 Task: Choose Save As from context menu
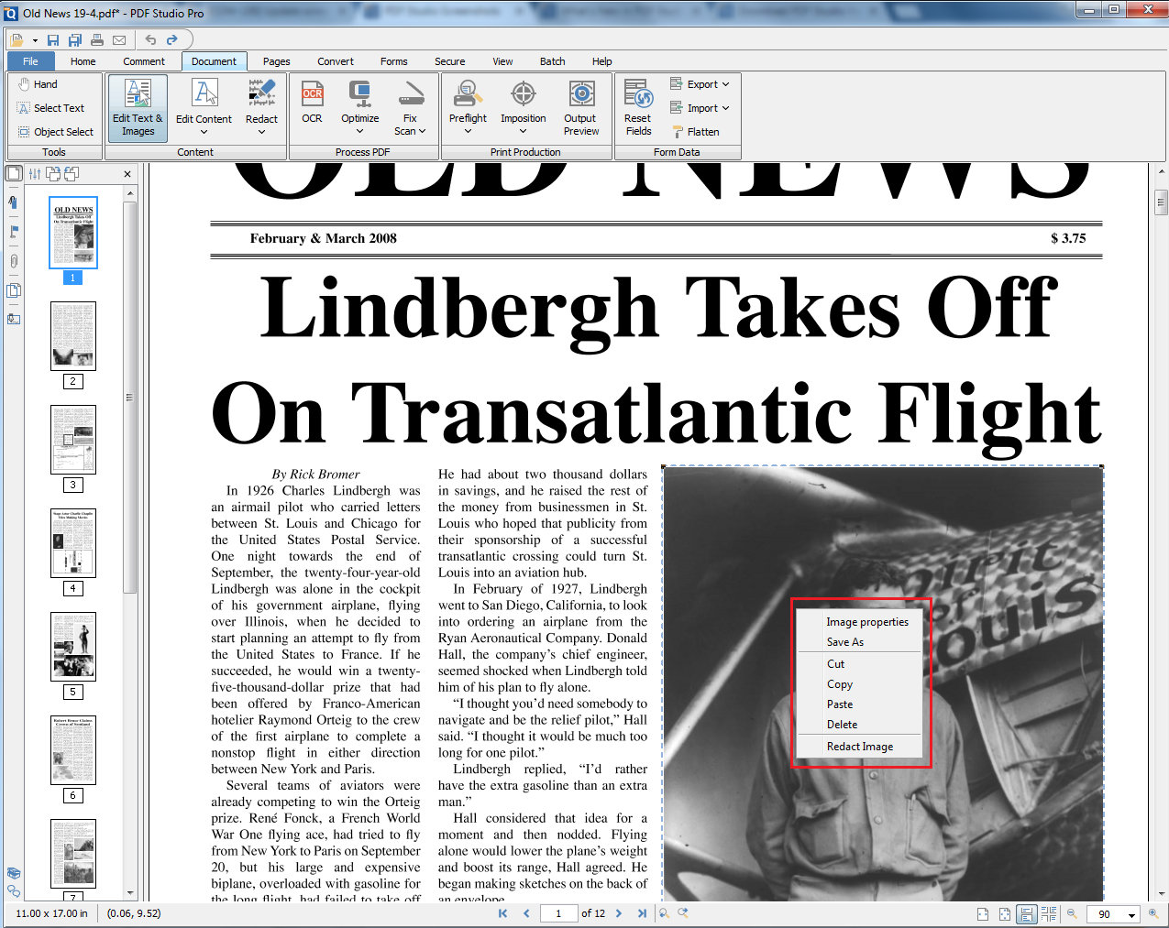tap(859, 642)
